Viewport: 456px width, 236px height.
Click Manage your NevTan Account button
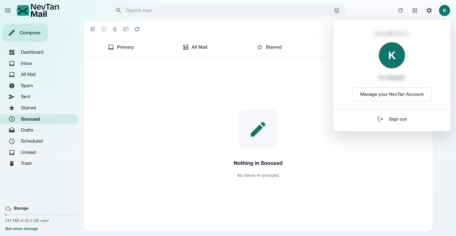coord(392,94)
